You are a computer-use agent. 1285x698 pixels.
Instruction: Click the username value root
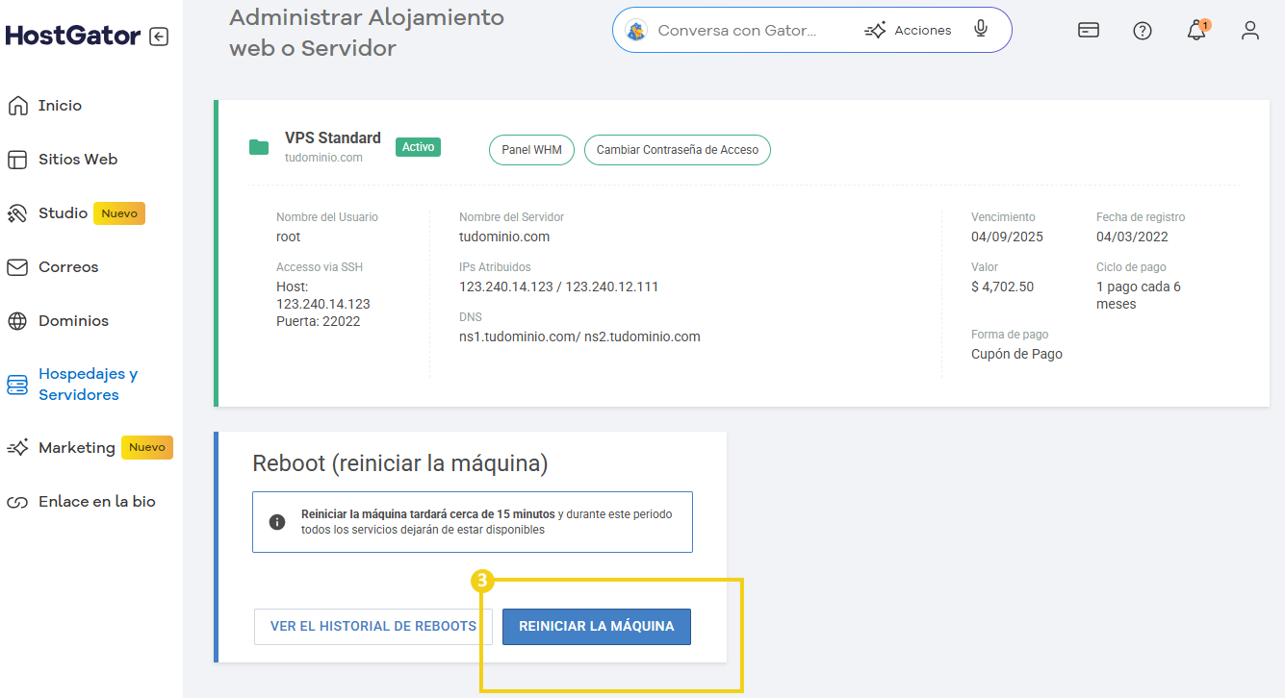pyautogui.click(x=288, y=237)
